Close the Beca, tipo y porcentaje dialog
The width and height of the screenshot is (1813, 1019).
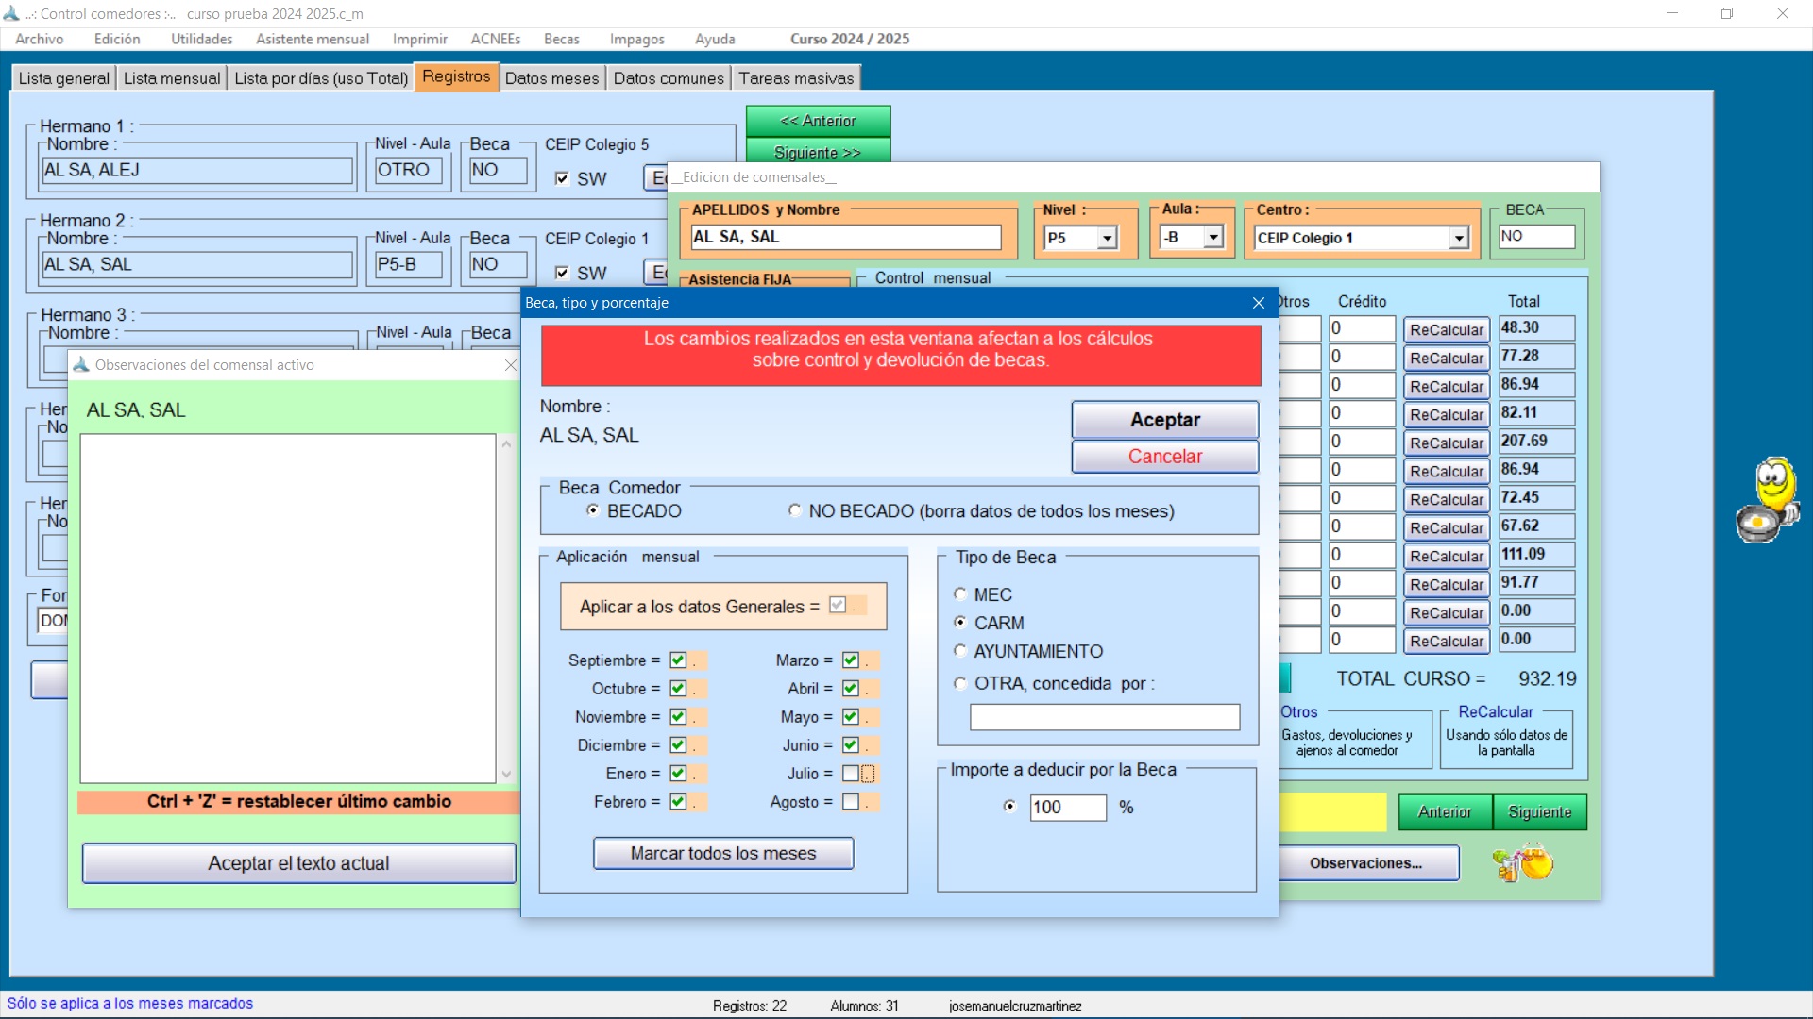pyautogui.click(x=1258, y=303)
